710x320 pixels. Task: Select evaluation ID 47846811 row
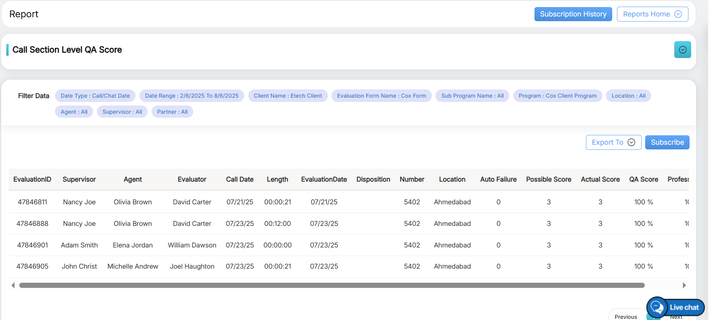(32, 202)
